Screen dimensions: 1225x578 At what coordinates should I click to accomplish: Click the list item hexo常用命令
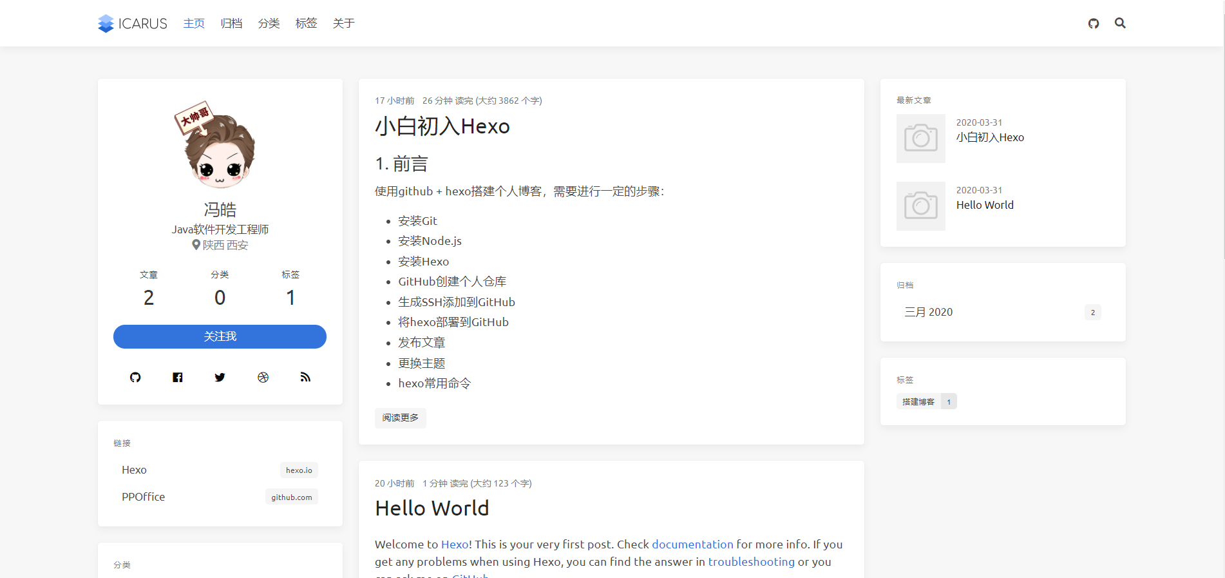[434, 383]
